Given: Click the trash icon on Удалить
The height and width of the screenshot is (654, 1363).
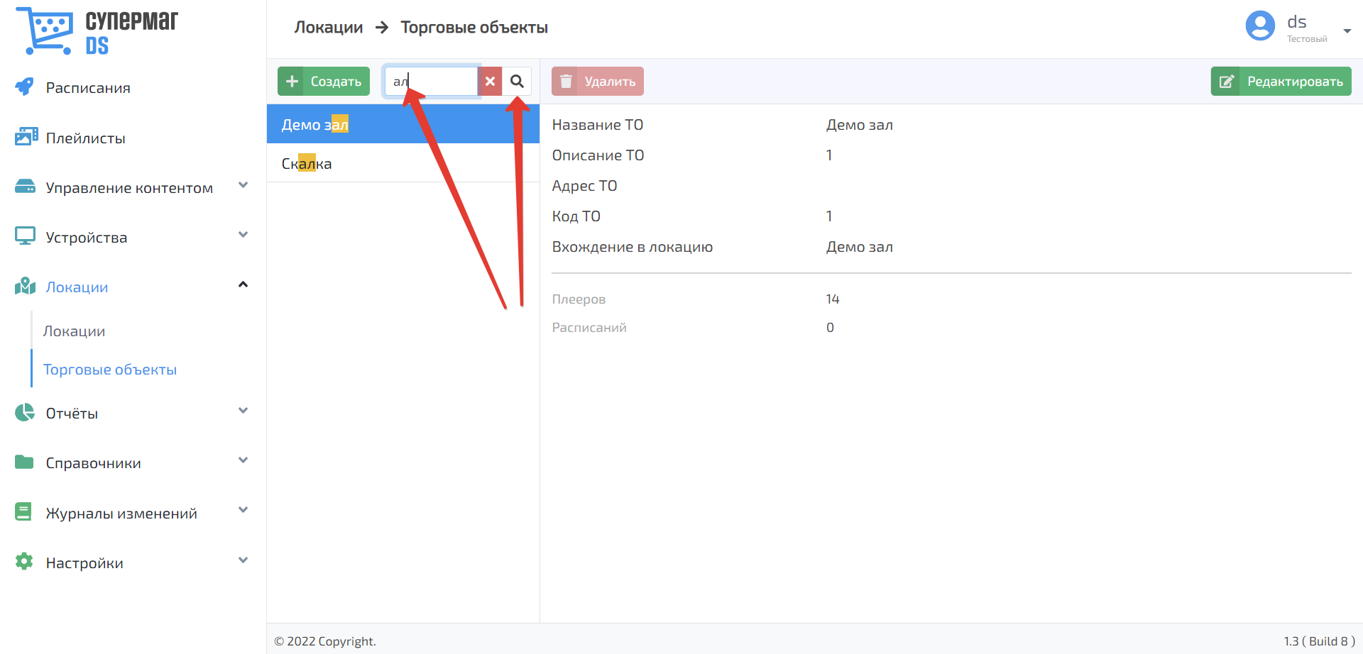Looking at the screenshot, I should tap(566, 82).
